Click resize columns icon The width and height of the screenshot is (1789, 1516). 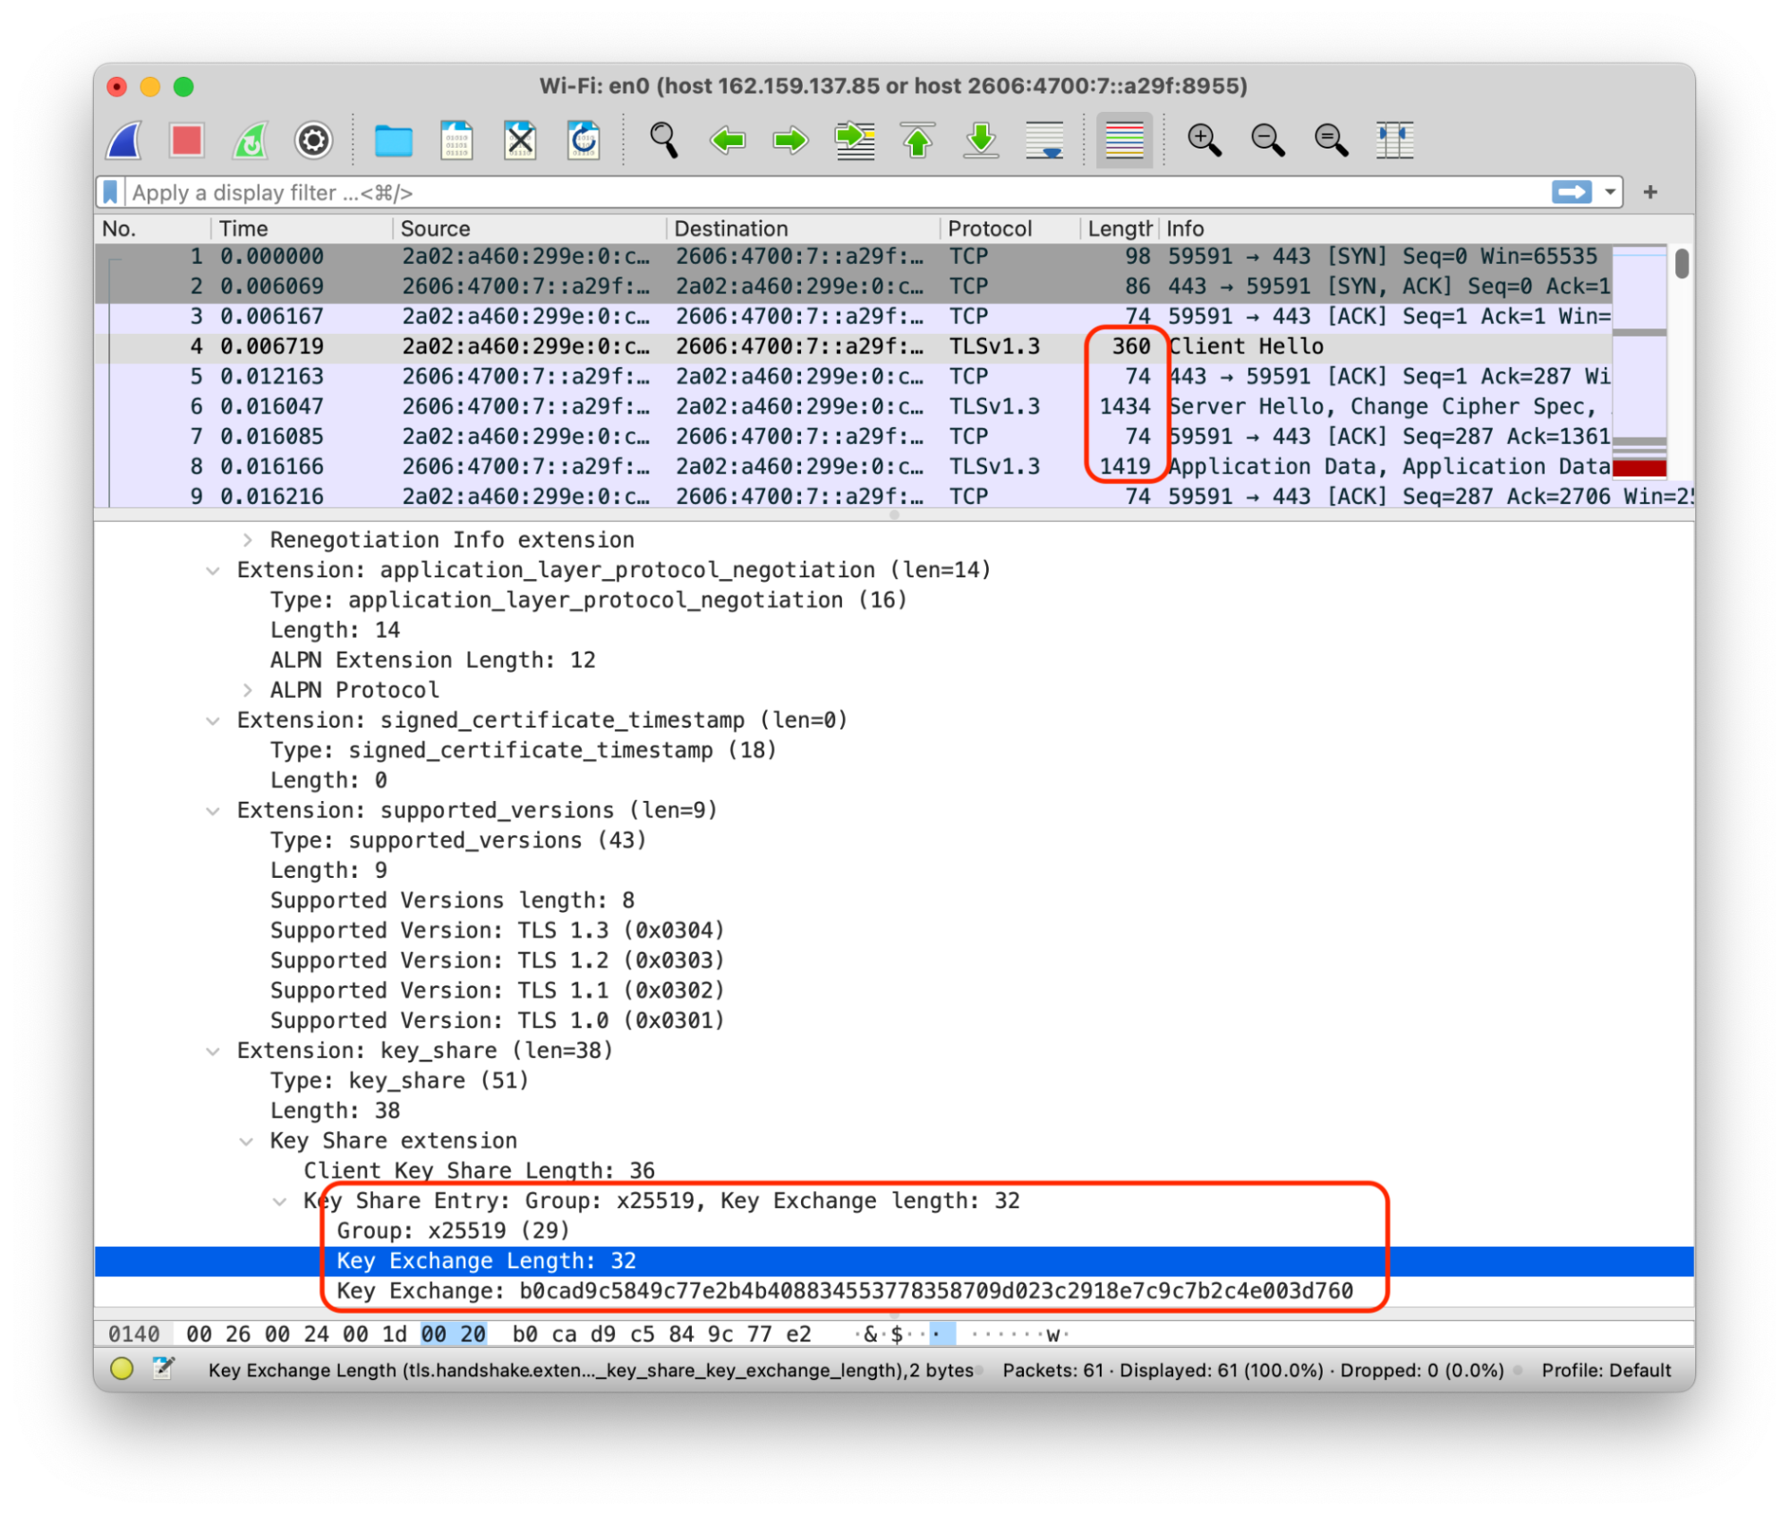[1393, 141]
